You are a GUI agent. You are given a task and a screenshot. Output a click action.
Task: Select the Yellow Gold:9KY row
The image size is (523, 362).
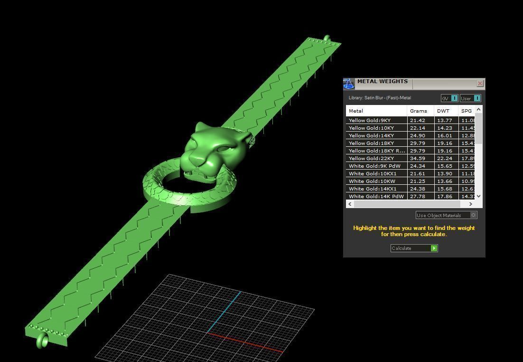410,120
